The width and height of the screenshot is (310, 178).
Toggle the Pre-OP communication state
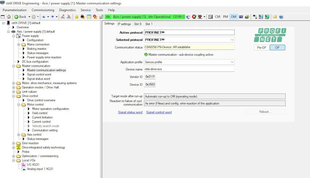point(262,47)
